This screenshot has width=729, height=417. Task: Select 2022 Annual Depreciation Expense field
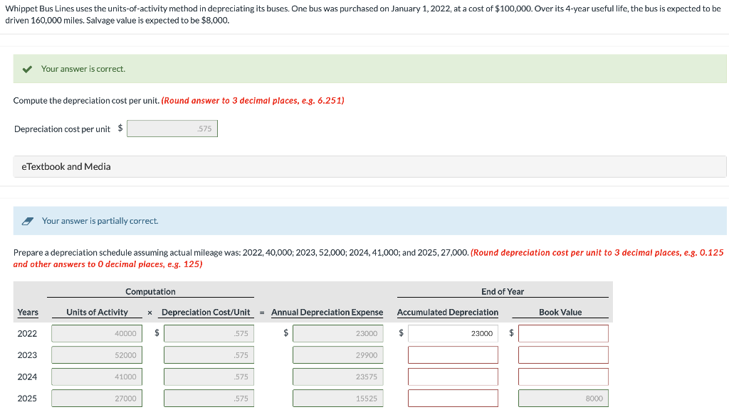pyautogui.click(x=338, y=333)
